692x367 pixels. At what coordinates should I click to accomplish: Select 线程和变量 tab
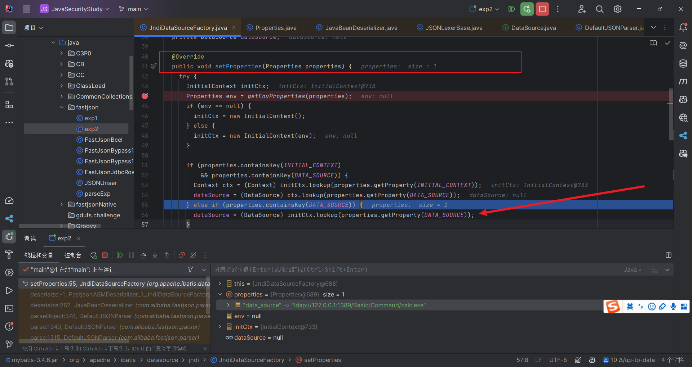click(x=39, y=255)
